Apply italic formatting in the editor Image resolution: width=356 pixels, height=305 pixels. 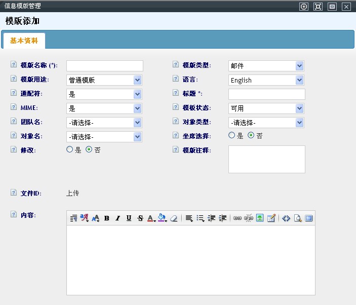117,218
